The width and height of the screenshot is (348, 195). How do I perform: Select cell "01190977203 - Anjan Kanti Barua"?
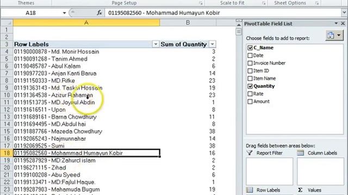coord(86,73)
